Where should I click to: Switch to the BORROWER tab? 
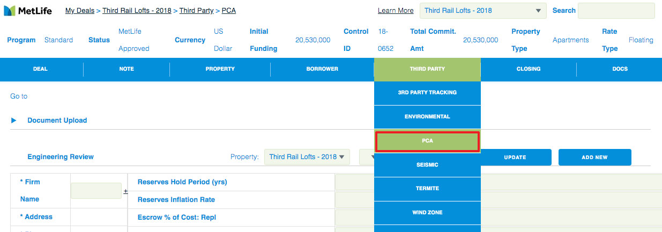click(322, 69)
